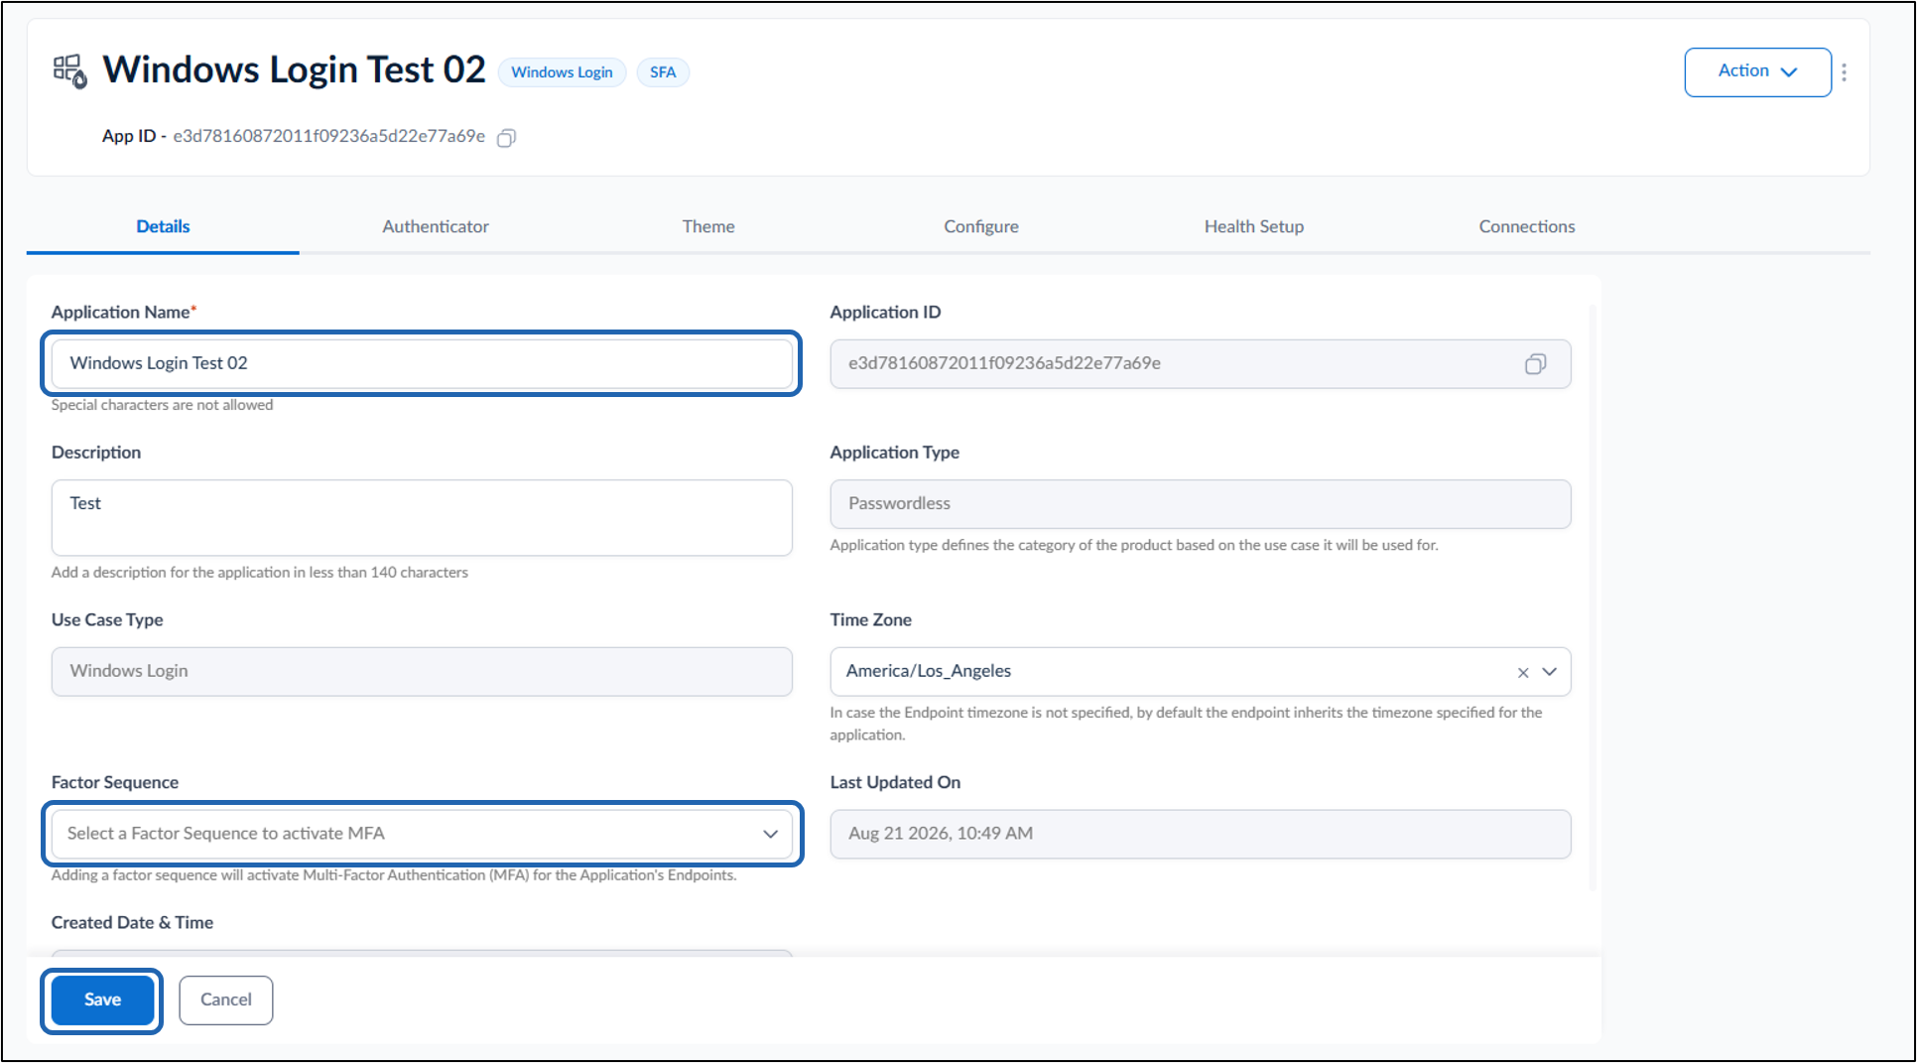Click the Application ID text field
Screen dimensions: 1917x1063
[x=1201, y=364]
